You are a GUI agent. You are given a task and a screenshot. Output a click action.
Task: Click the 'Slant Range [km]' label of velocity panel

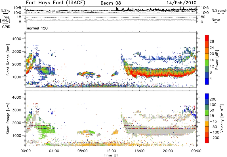point(8,118)
